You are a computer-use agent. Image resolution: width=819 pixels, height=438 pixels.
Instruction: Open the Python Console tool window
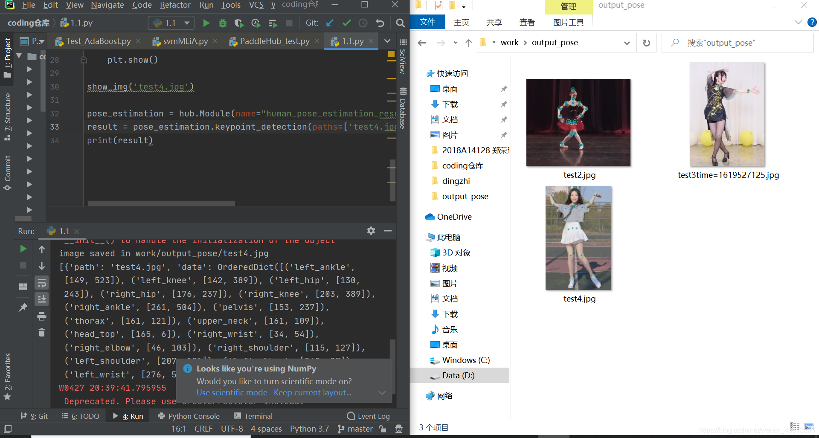point(189,416)
